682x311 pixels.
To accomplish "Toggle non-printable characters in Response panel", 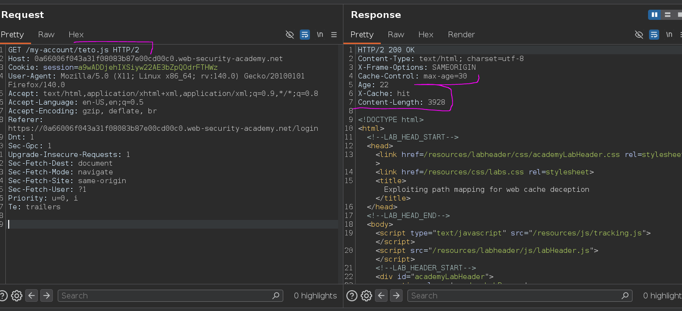I will [x=639, y=34].
